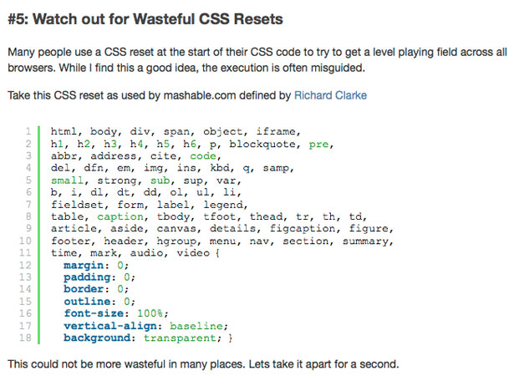Click the 'font-size' property name
The width and height of the screenshot is (514, 376).
(x=94, y=313)
